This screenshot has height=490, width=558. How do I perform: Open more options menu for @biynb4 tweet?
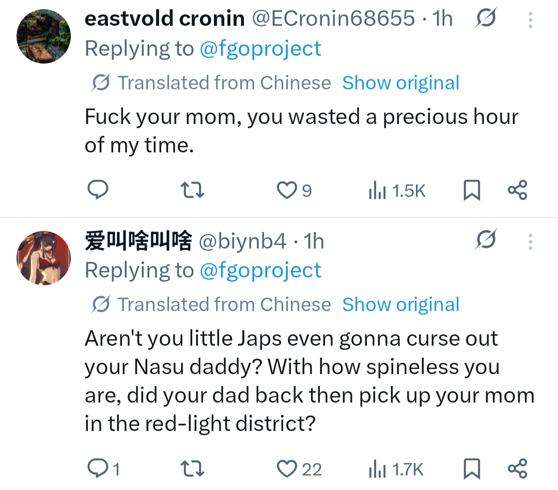[x=530, y=242]
